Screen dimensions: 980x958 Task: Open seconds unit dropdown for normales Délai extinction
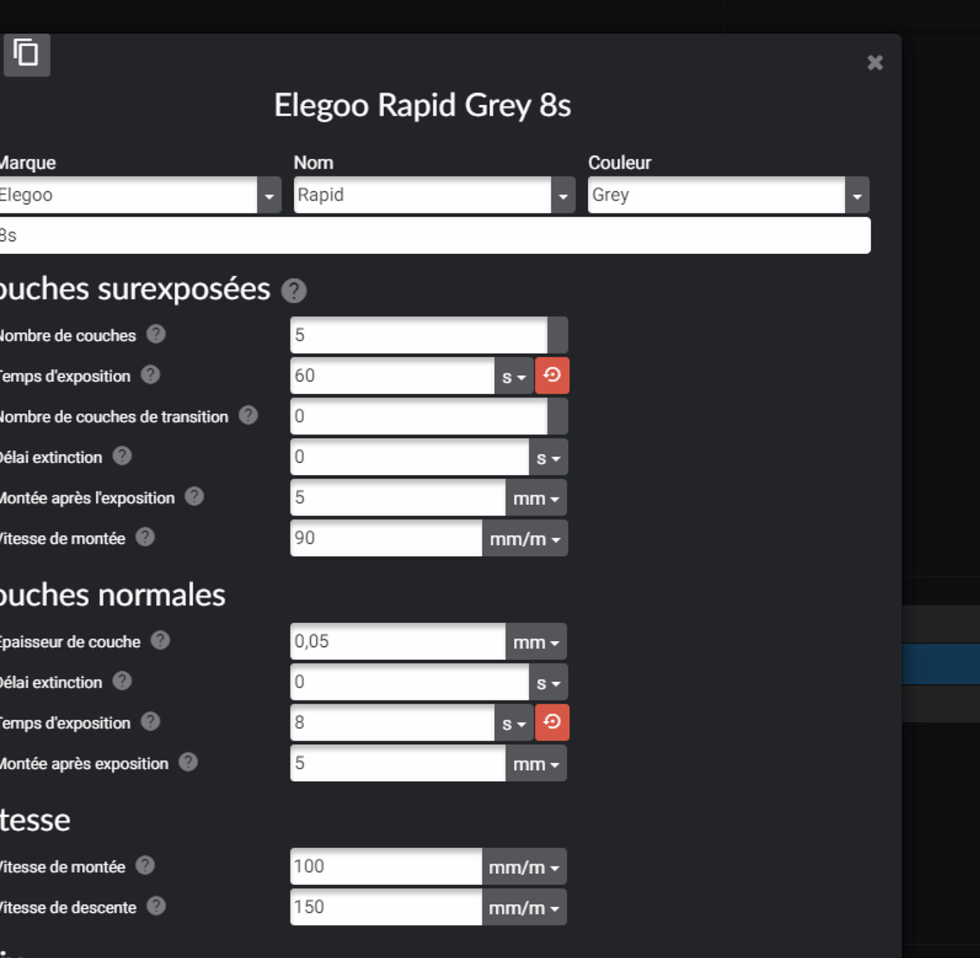coord(548,682)
